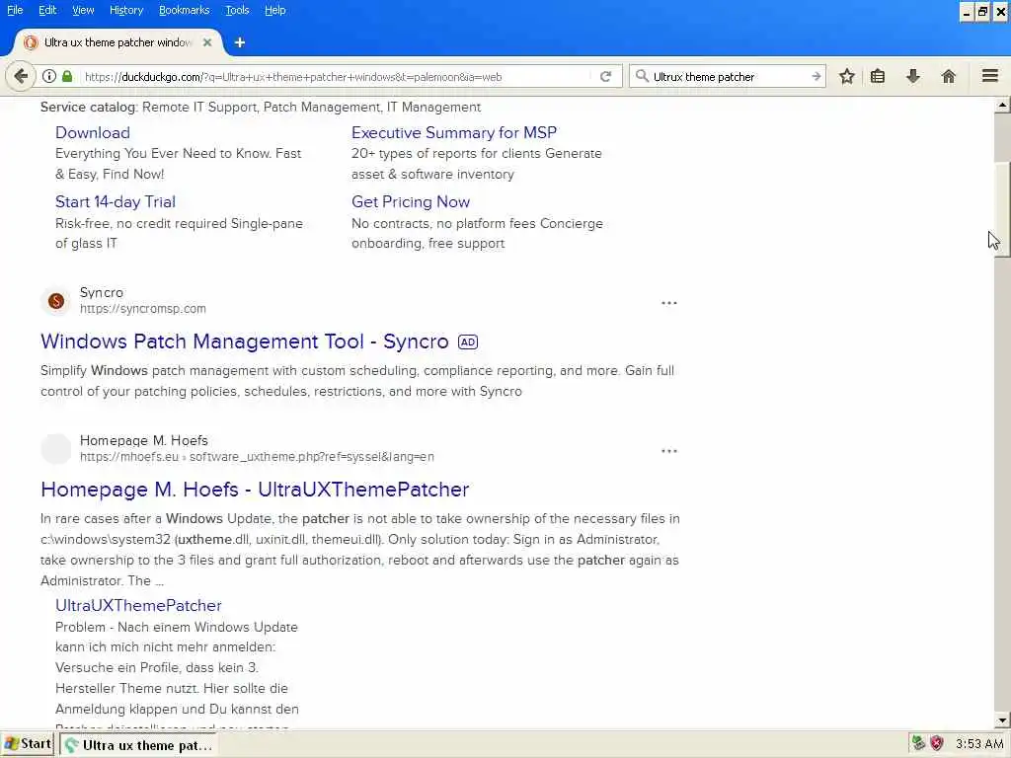Click the red security shield tray icon
Viewport: 1011px width, 758px height.
pos(937,743)
